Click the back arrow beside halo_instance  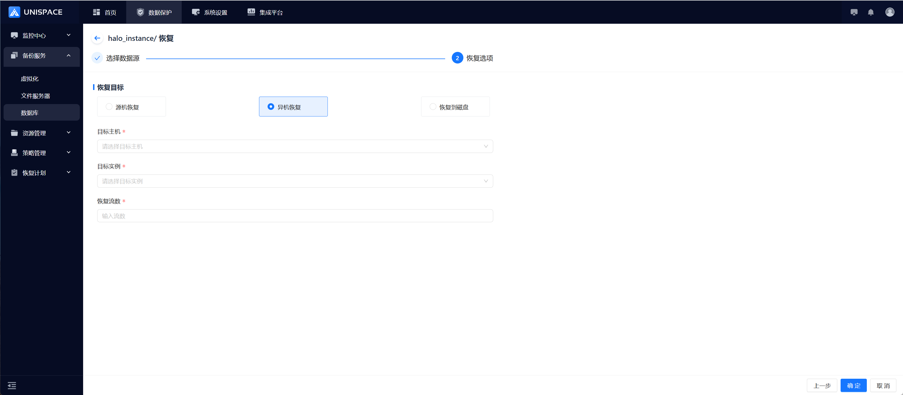click(x=97, y=38)
